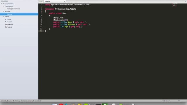
Task: Select the Models folder label
Action: [x=7, y=11]
